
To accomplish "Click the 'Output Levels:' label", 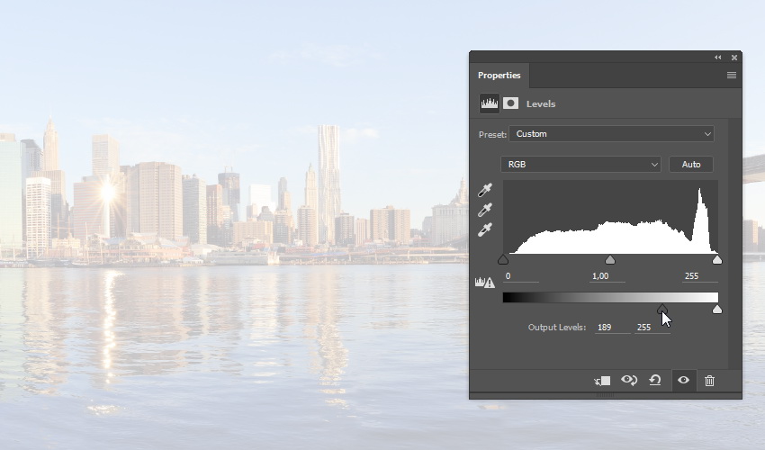I will (x=557, y=328).
